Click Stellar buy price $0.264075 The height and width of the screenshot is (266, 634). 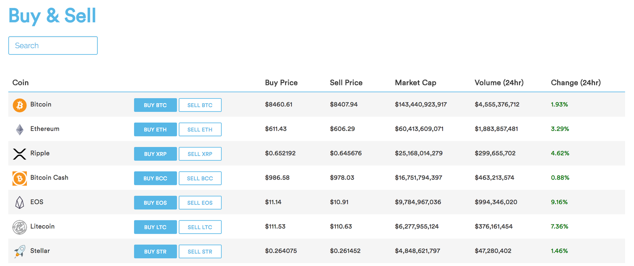tap(281, 251)
